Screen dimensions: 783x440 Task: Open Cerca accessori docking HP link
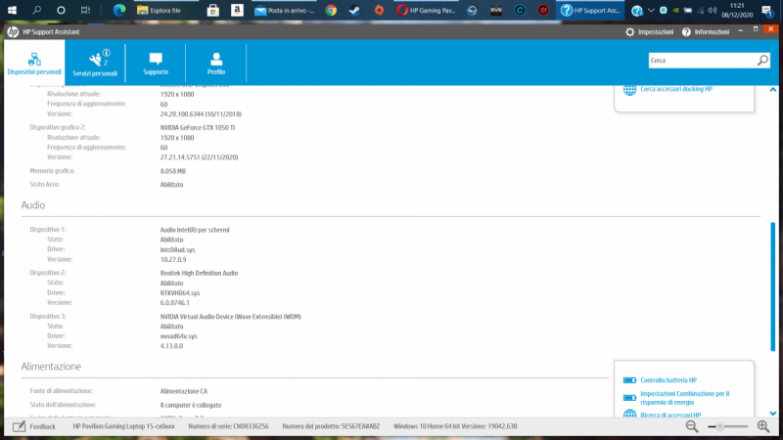(x=676, y=89)
